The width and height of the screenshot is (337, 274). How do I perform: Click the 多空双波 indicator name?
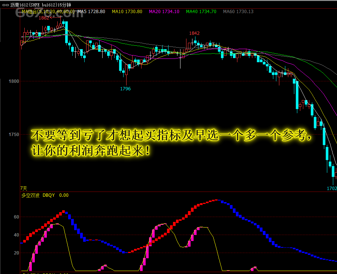point(31,196)
